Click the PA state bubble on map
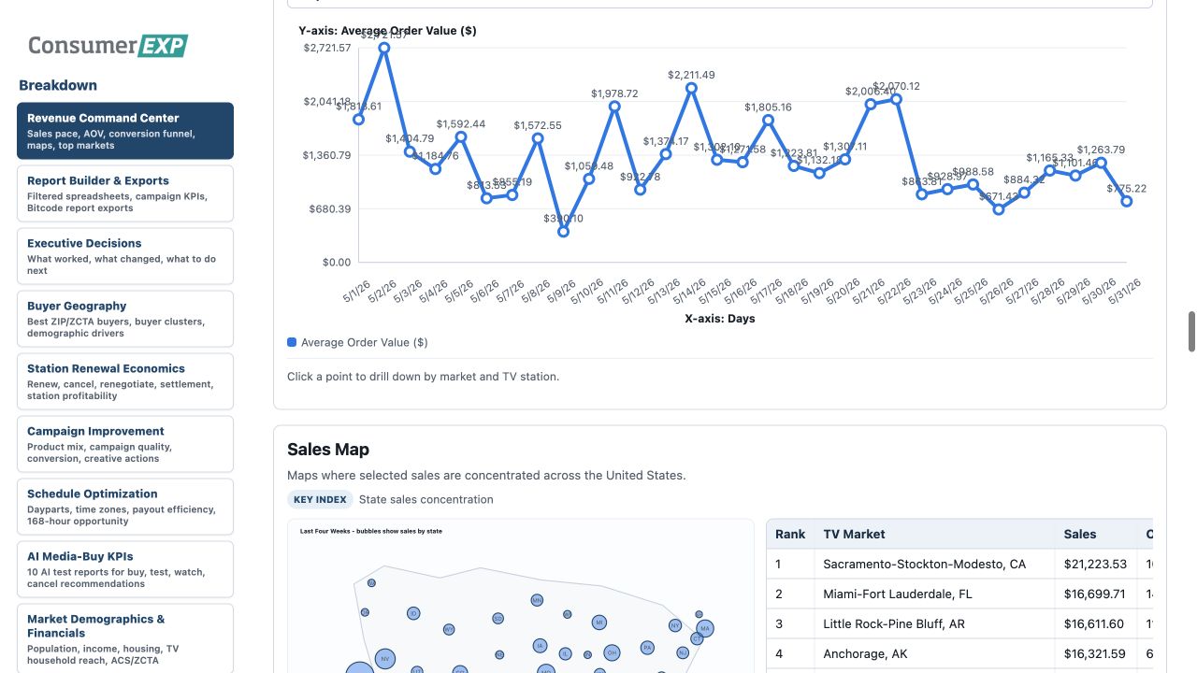1197x673 pixels. tap(647, 647)
